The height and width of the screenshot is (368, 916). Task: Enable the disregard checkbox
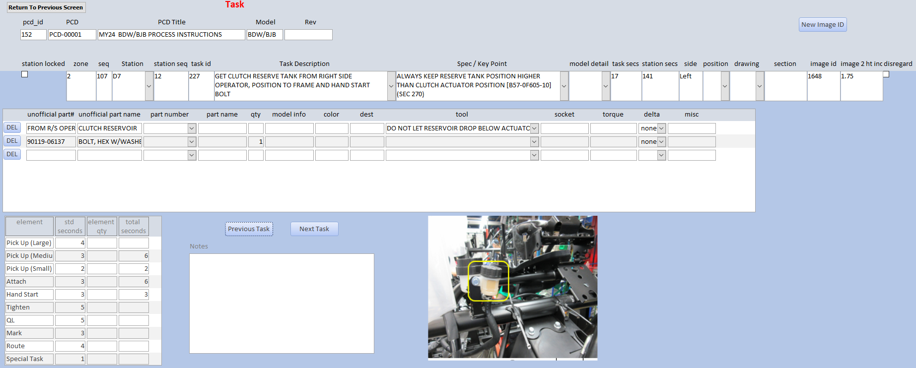(886, 74)
